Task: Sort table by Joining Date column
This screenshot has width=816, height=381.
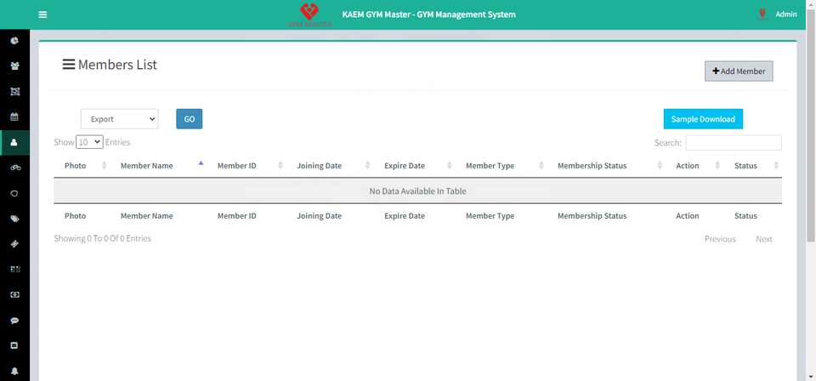Action: tap(320, 166)
